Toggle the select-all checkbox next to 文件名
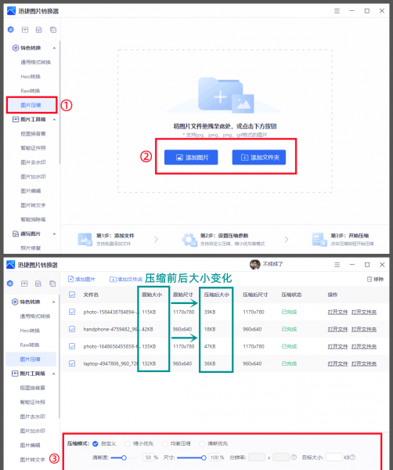The width and height of the screenshot is (393, 470). (x=72, y=295)
